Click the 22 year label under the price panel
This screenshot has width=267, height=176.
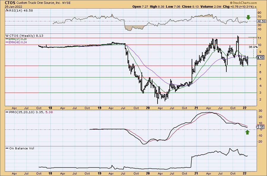point(244,108)
